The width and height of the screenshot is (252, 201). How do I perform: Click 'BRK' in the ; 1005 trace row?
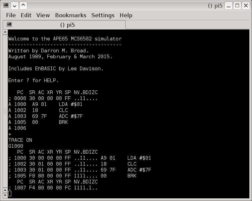coord(132,176)
